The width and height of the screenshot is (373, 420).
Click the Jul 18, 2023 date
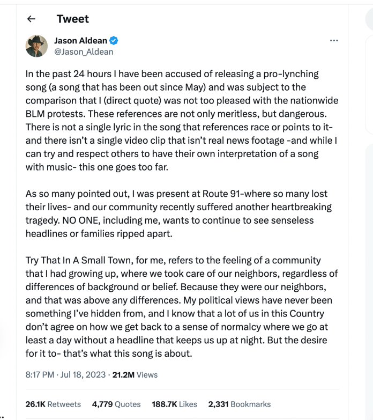coord(84,374)
